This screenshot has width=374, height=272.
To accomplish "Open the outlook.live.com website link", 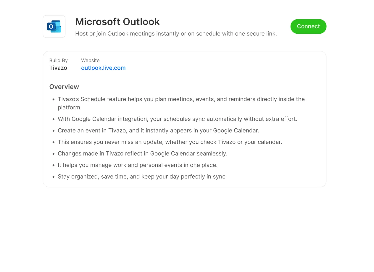I will (x=103, y=68).
